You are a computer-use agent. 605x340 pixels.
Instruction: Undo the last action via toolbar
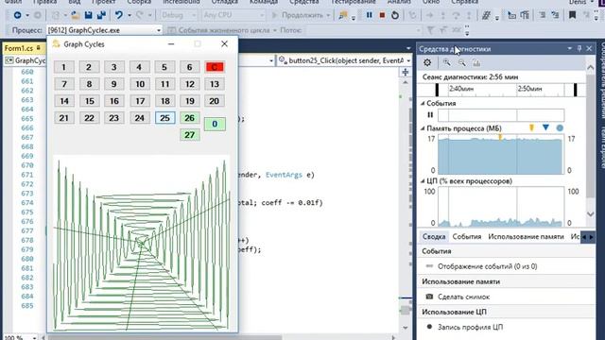(x=119, y=15)
